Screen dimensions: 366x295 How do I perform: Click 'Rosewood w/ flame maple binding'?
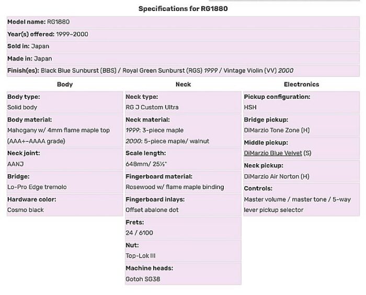point(175,187)
